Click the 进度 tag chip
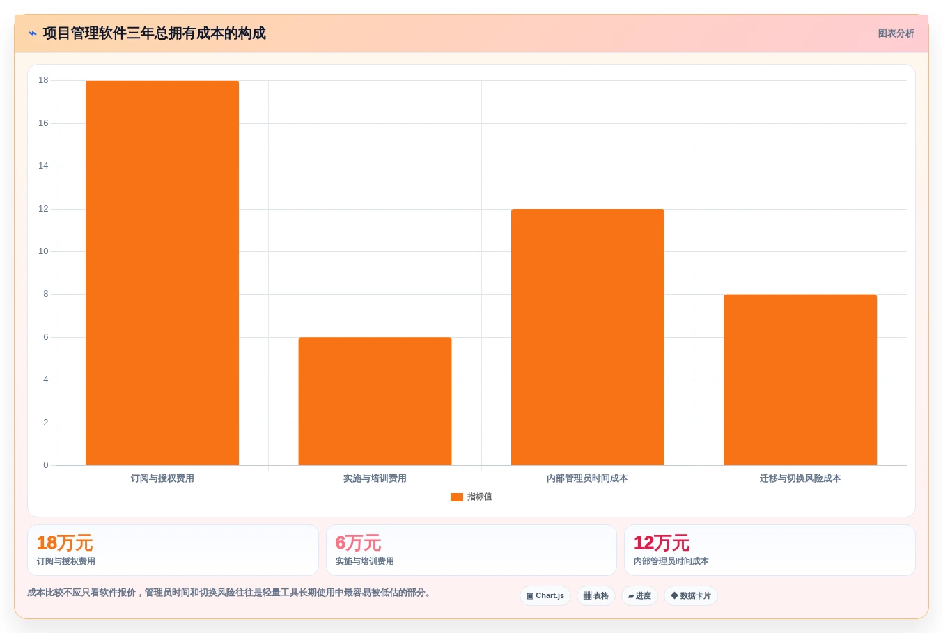 click(639, 596)
